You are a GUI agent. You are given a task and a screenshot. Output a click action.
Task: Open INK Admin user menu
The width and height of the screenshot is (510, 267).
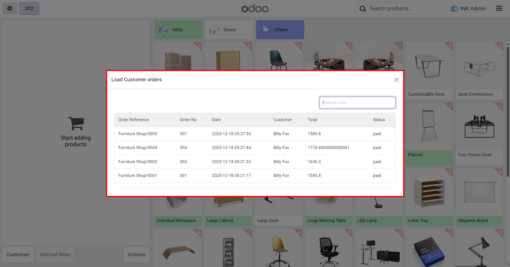click(x=468, y=9)
